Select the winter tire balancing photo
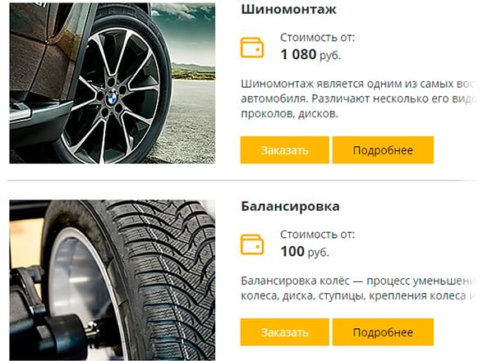 coord(112,280)
